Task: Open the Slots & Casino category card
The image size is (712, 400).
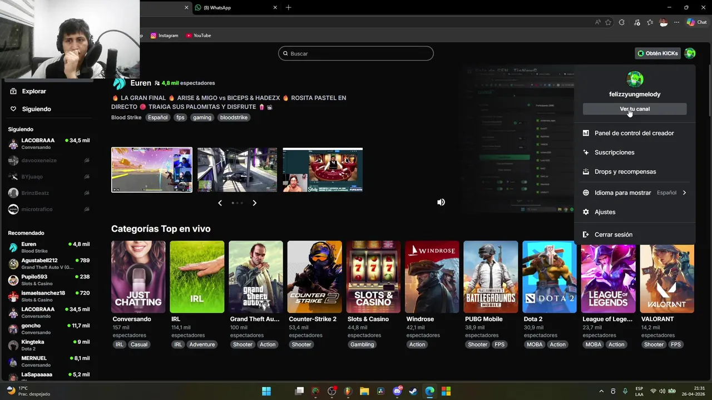Action: tap(373, 277)
